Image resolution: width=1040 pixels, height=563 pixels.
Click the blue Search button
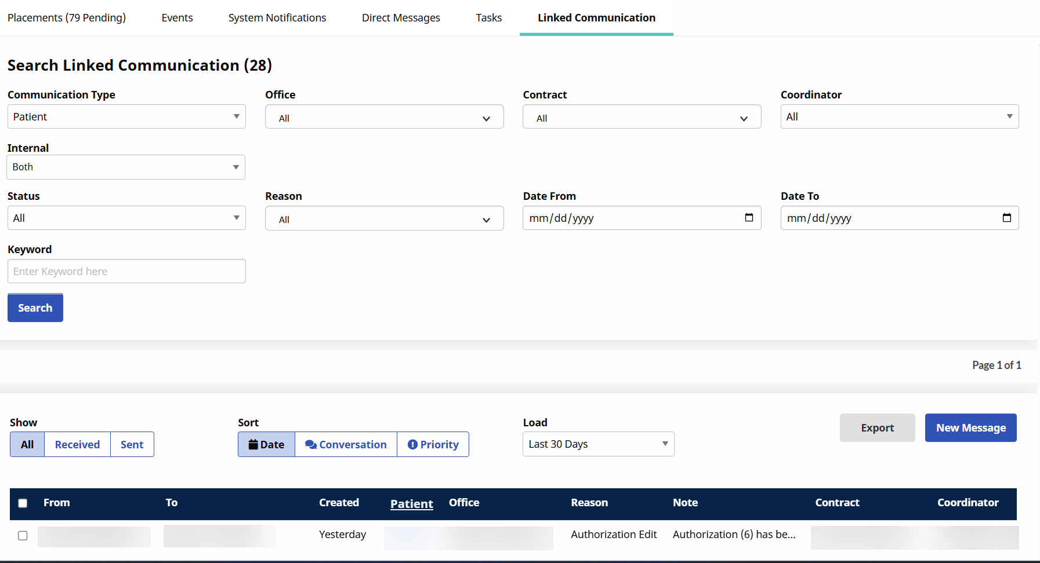point(35,308)
